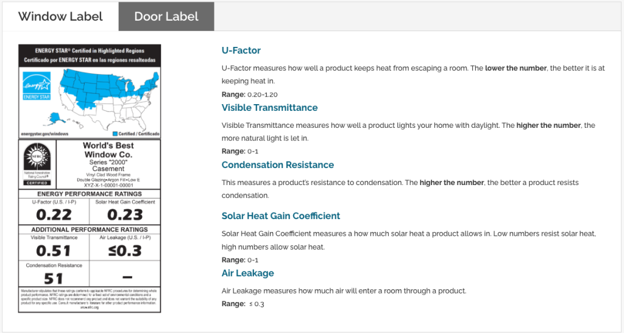Click the 0.51 Visible Transmittance value
Viewport: 624px width, 333px height.
click(54, 250)
